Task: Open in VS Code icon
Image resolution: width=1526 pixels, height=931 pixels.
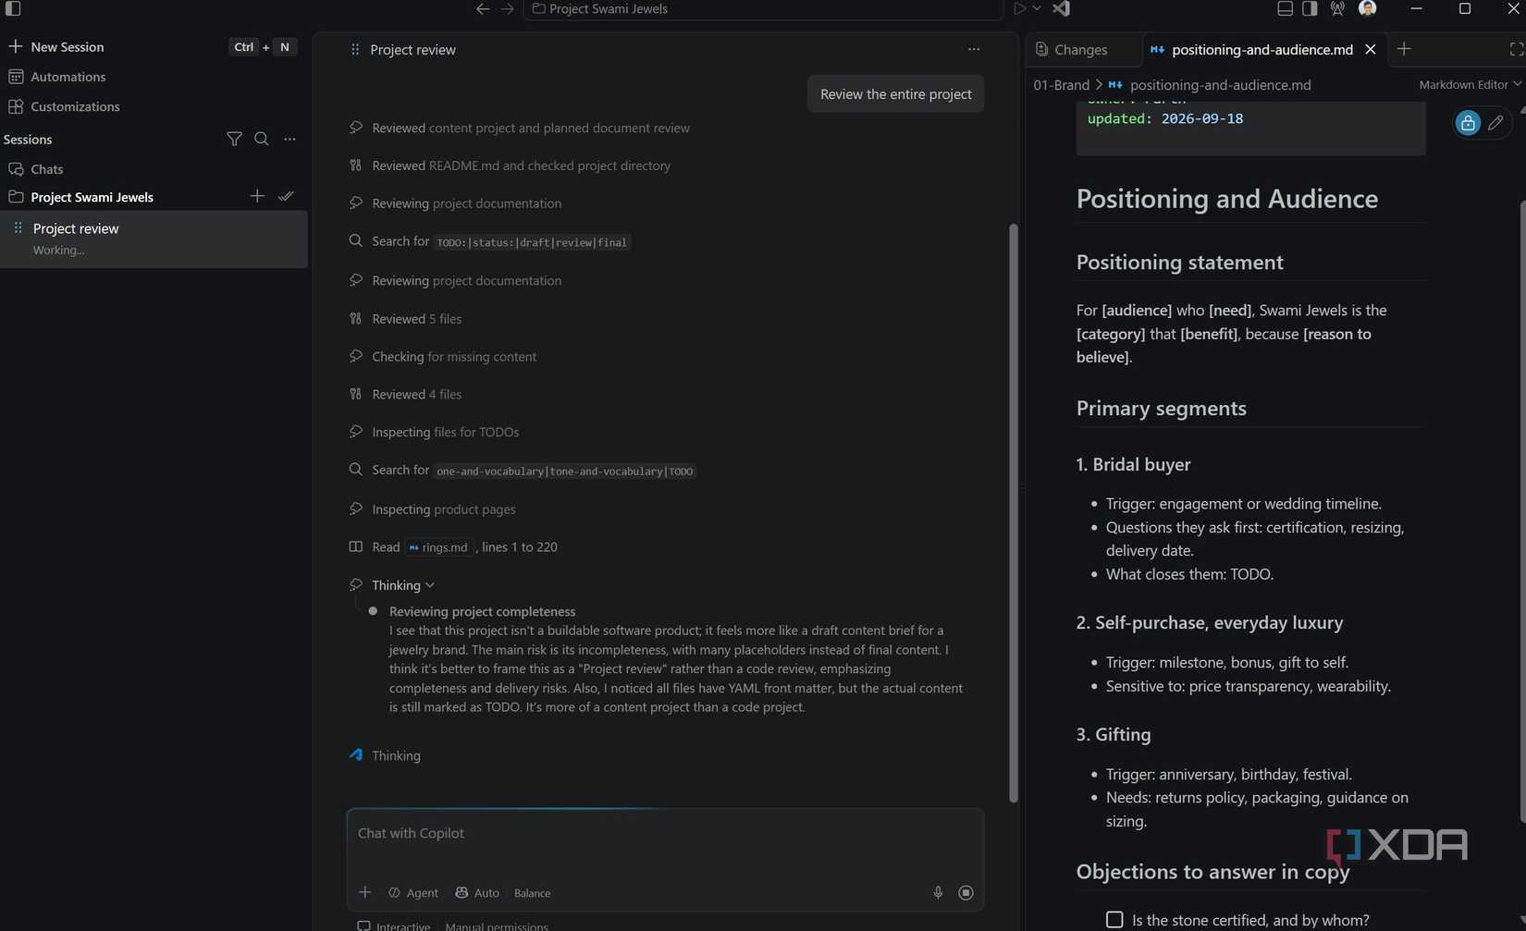Action: click(1061, 8)
